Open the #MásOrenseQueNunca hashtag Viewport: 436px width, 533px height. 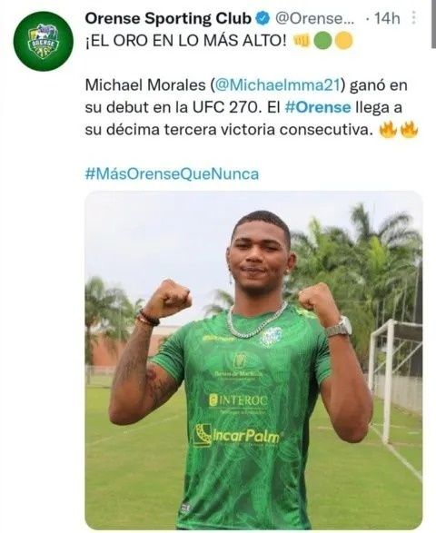(172, 173)
